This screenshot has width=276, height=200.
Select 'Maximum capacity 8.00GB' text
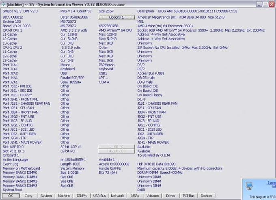(x=158, y=168)
